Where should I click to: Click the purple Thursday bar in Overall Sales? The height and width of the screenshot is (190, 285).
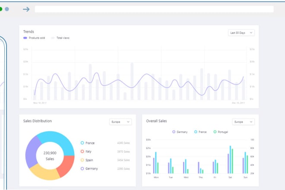click(199, 168)
